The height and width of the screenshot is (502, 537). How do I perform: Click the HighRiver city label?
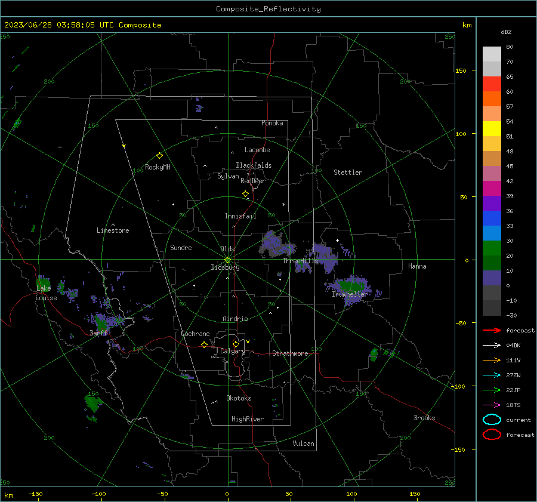pyautogui.click(x=248, y=419)
